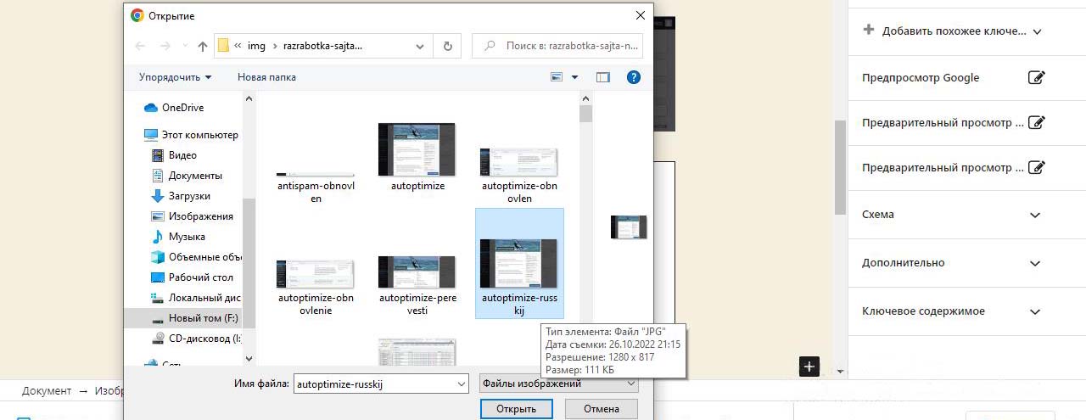Click the search field in dialog

pyautogui.click(x=563, y=46)
